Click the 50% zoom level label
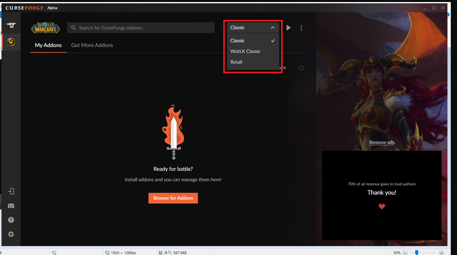Image resolution: width=457 pixels, height=255 pixels. coord(397,253)
